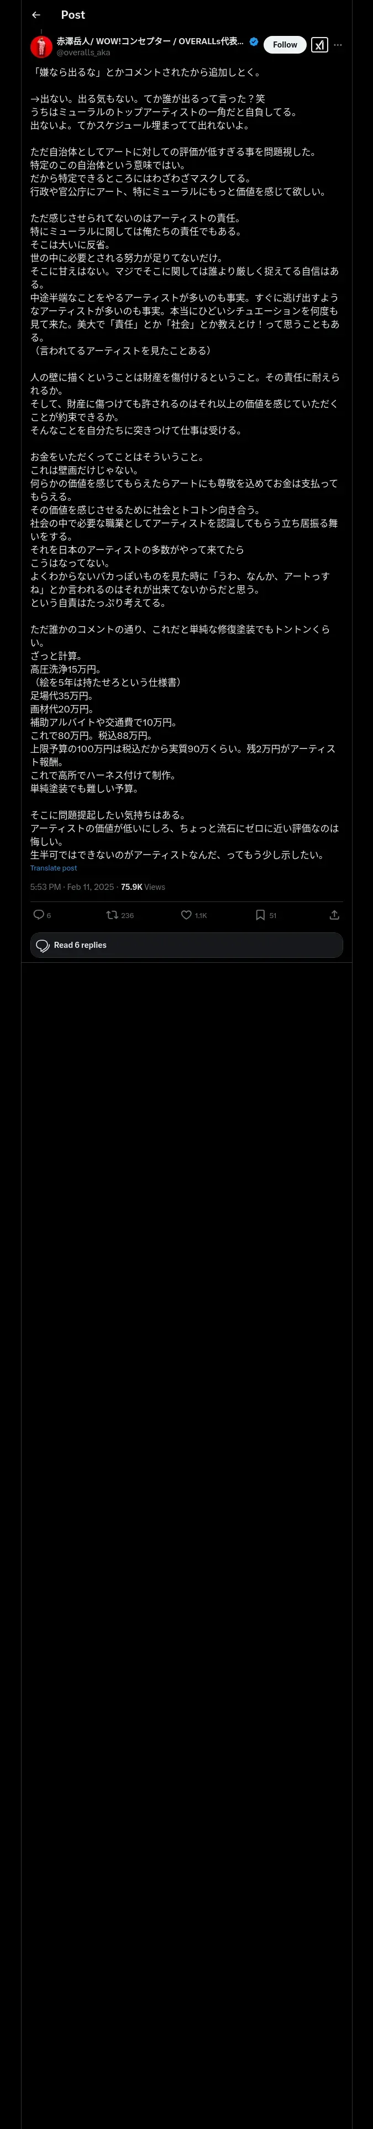Follow the overalls_aka account
The image size is (373, 2129).
[285, 45]
